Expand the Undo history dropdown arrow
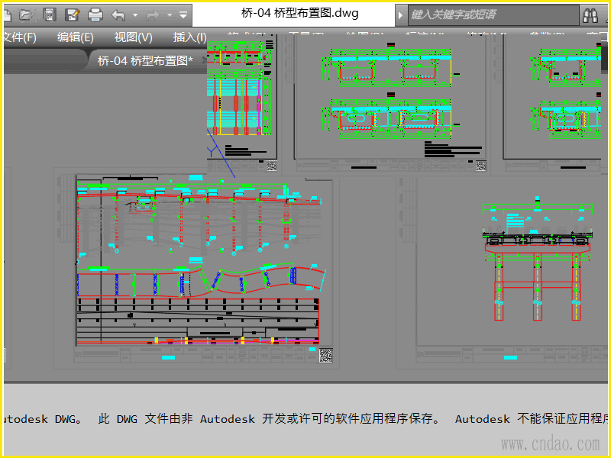 pos(135,15)
